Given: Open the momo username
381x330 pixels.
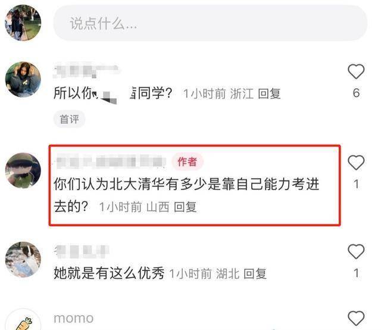Looking at the screenshot, I should (x=73, y=318).
